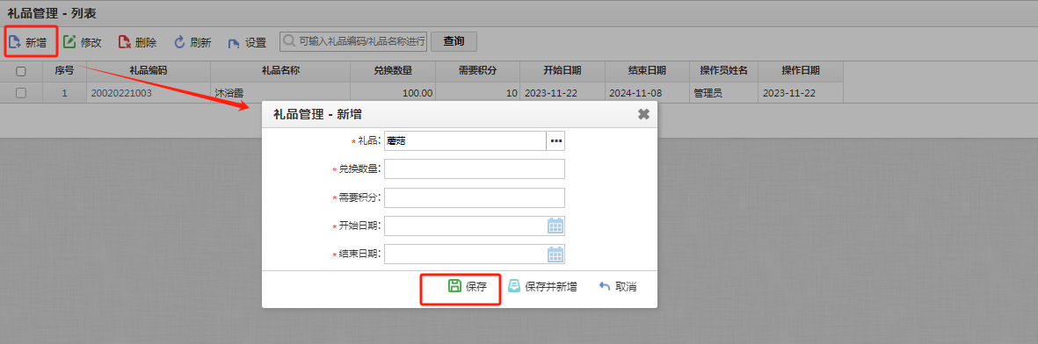1038x344 pixels.
Task: Open the 结束日期 calendar picker
Action: pos(555,254)
